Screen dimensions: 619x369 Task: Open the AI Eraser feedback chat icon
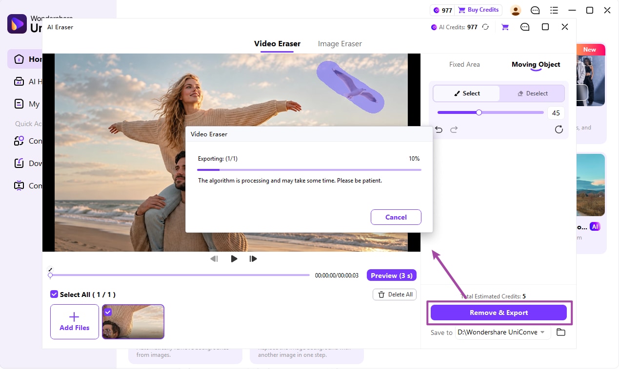(x=525, y=27)
